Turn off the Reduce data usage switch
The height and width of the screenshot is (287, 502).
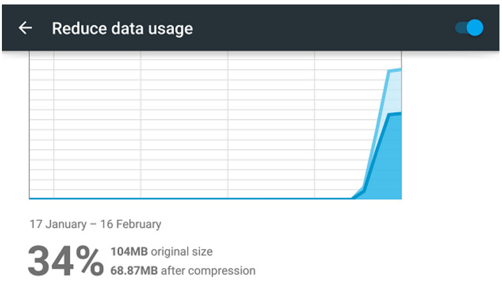[x=470, y=28]
